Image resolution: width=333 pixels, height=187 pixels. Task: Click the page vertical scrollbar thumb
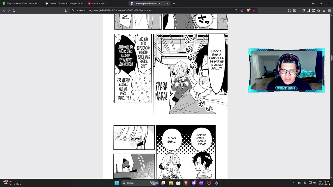point(332,58)
